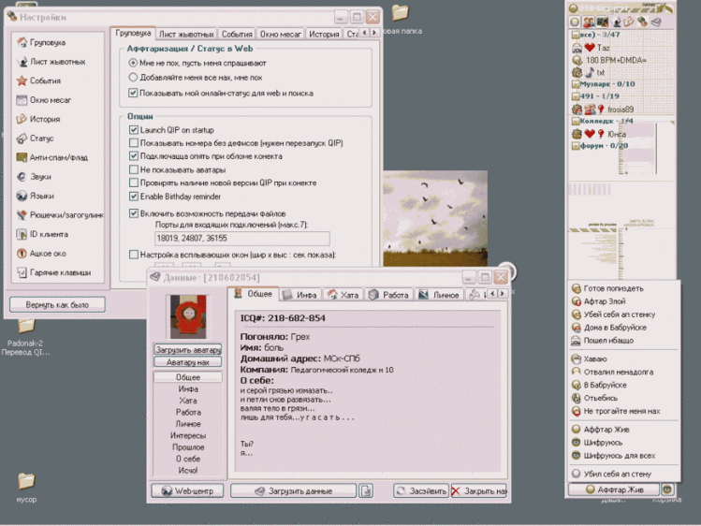701x526 pixels.
Task: Switch to Лист жывотных tab in settings
Action: (186, 34)
